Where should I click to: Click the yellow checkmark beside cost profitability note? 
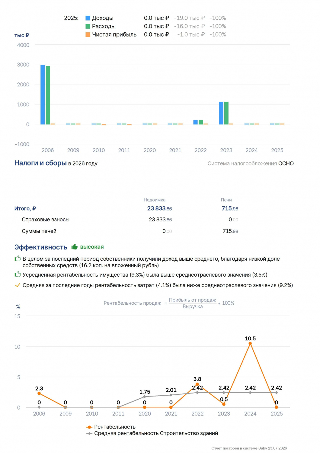(x=18, y=285)
